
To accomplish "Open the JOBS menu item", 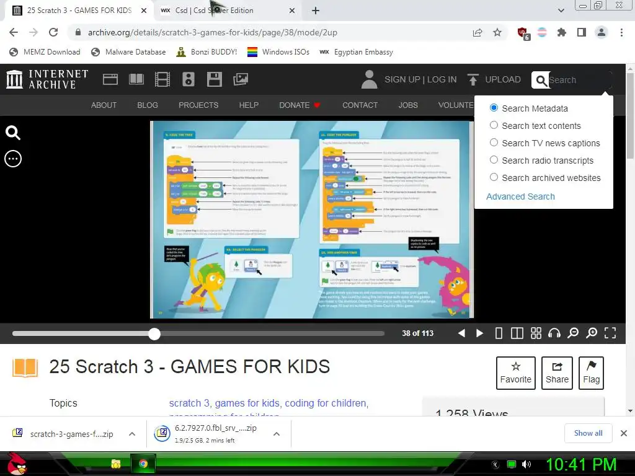I will [408, 105].
